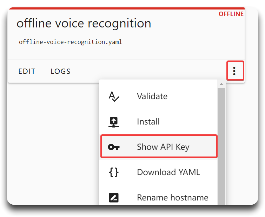The height and width of the screenshot is (217, 265).
Task: Select Rename hostname menu item
Action: (159, 198)
